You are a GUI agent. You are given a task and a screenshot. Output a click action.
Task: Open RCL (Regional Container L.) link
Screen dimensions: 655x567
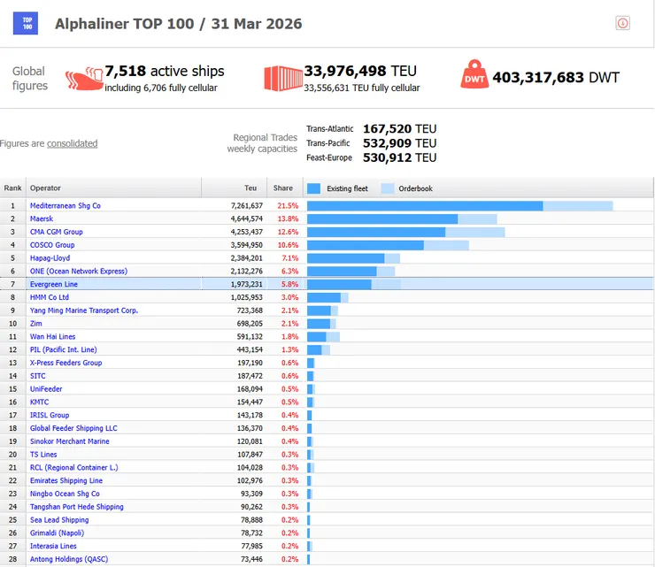(x=74, y=468)
